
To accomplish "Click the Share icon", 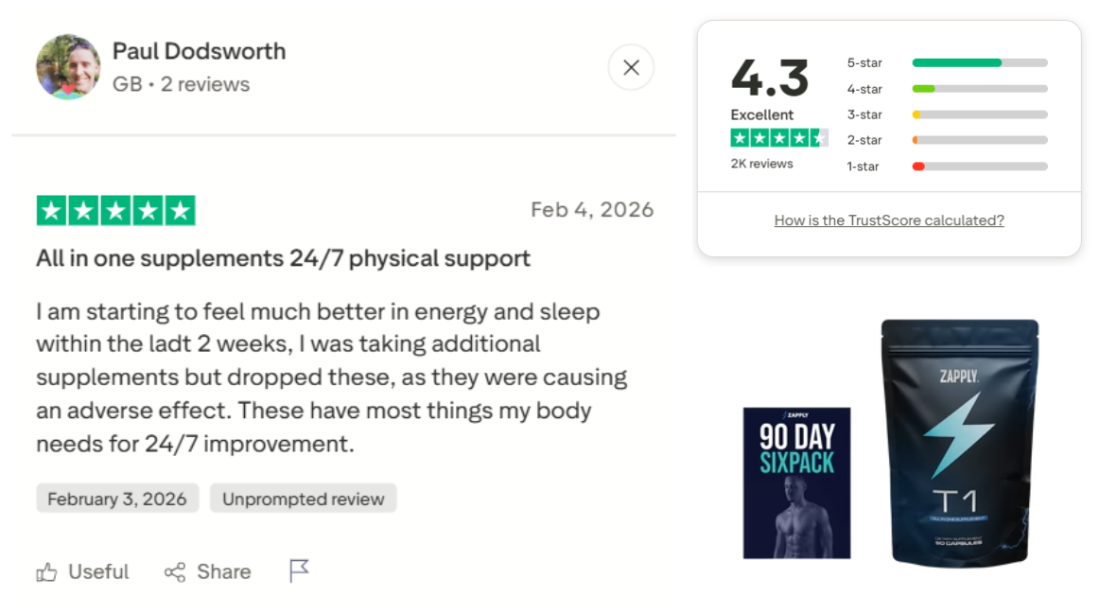I will coord(175,572).
